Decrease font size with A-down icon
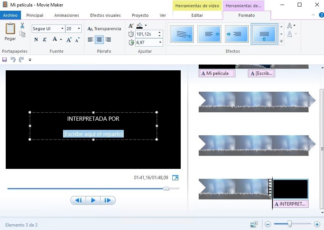Viewport: 324px width, 230px height. tap(78, 40)
